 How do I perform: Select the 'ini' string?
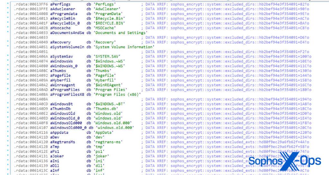coord(99,161)
